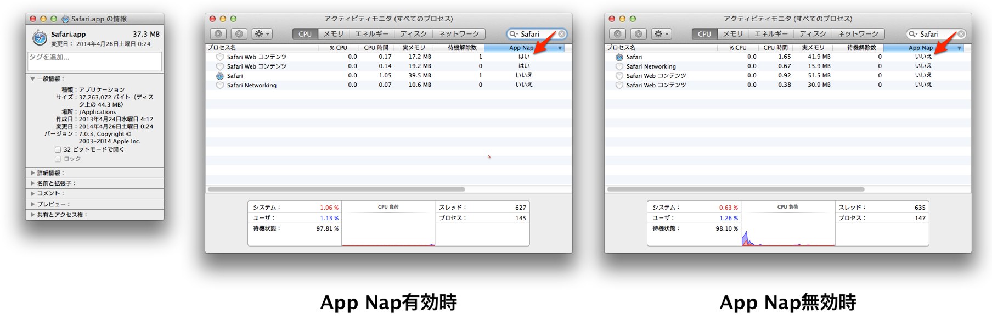Click the 41.9 MB memory value in the right Activity Monitor
Viewport: 992px width, 319px height.
[819, 57]
